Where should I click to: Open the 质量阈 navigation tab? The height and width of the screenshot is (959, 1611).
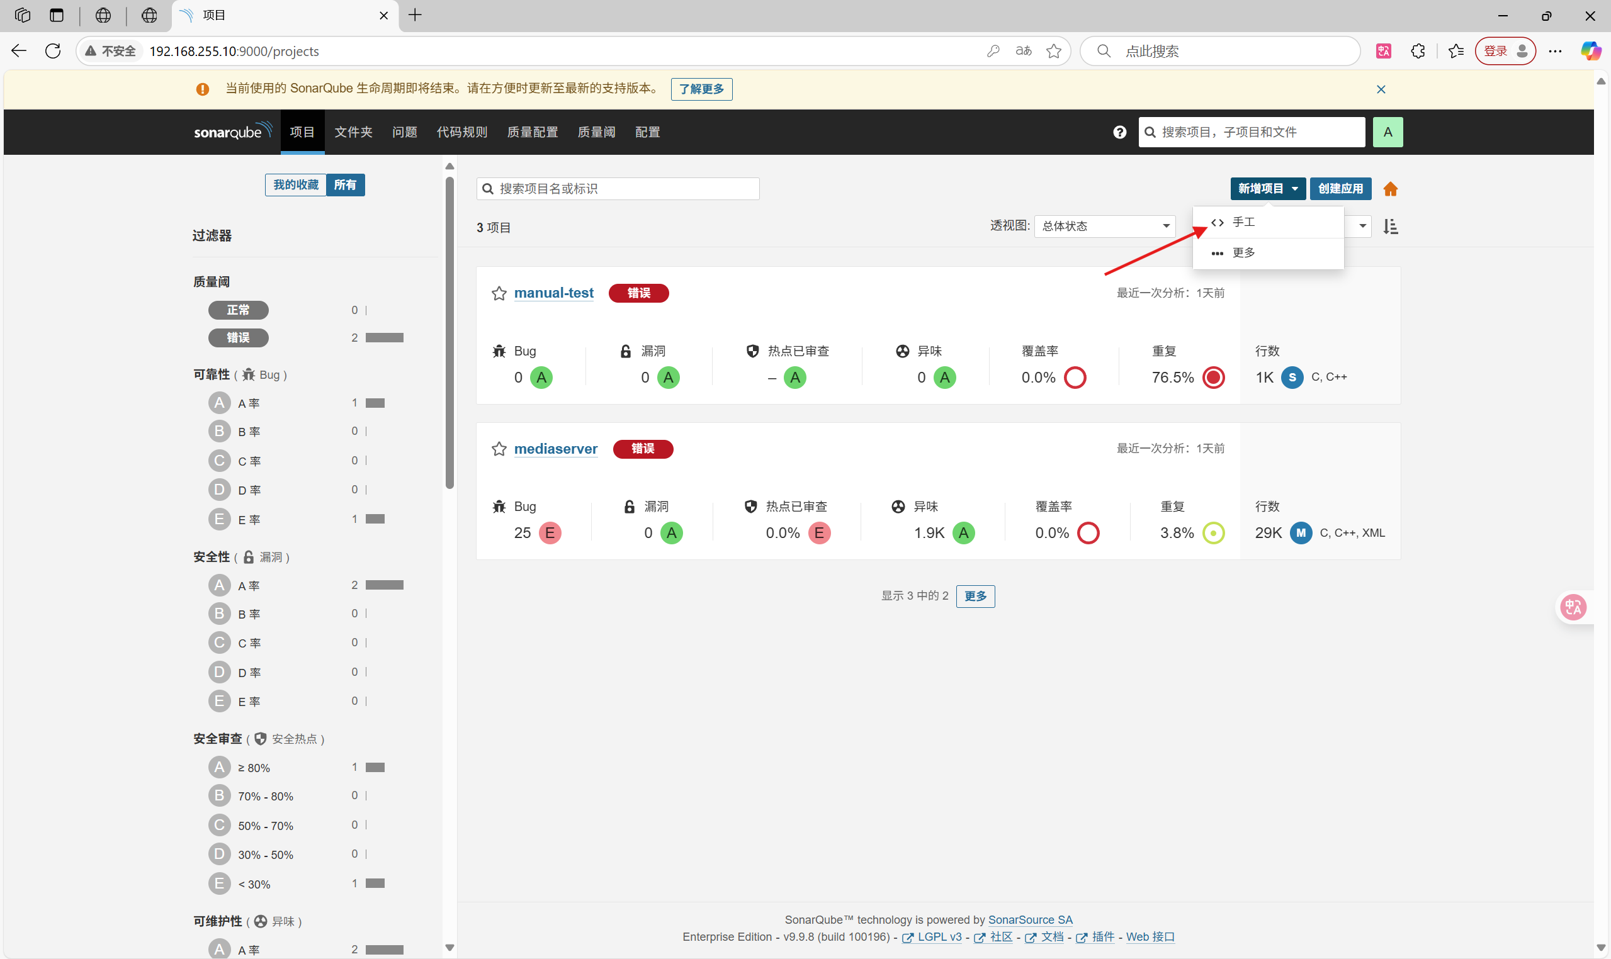[x=596, y=132]
